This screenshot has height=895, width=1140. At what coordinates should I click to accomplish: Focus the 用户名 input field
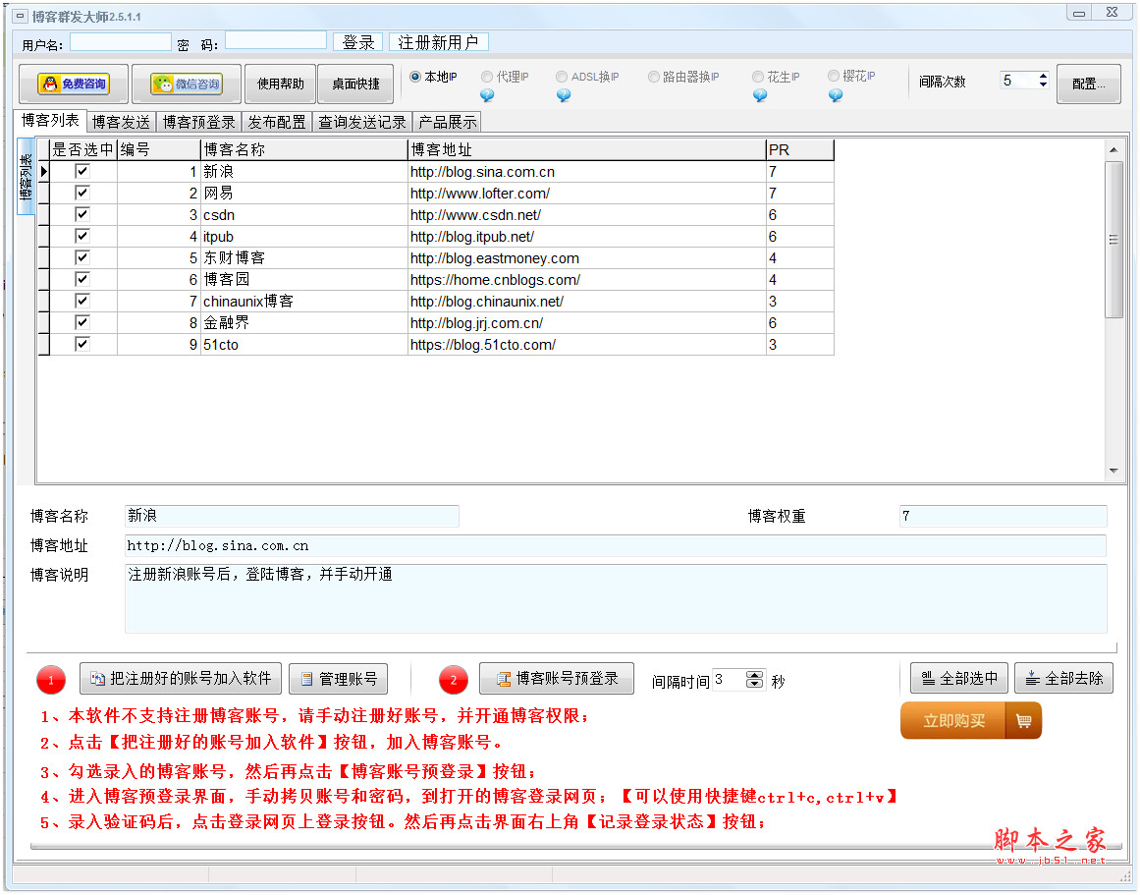(121, 41)
